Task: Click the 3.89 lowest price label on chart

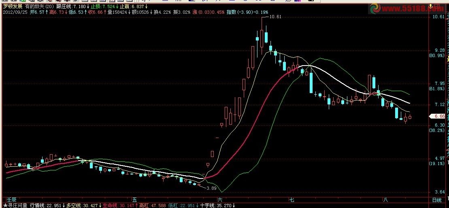Action: (x=211, y=188)
